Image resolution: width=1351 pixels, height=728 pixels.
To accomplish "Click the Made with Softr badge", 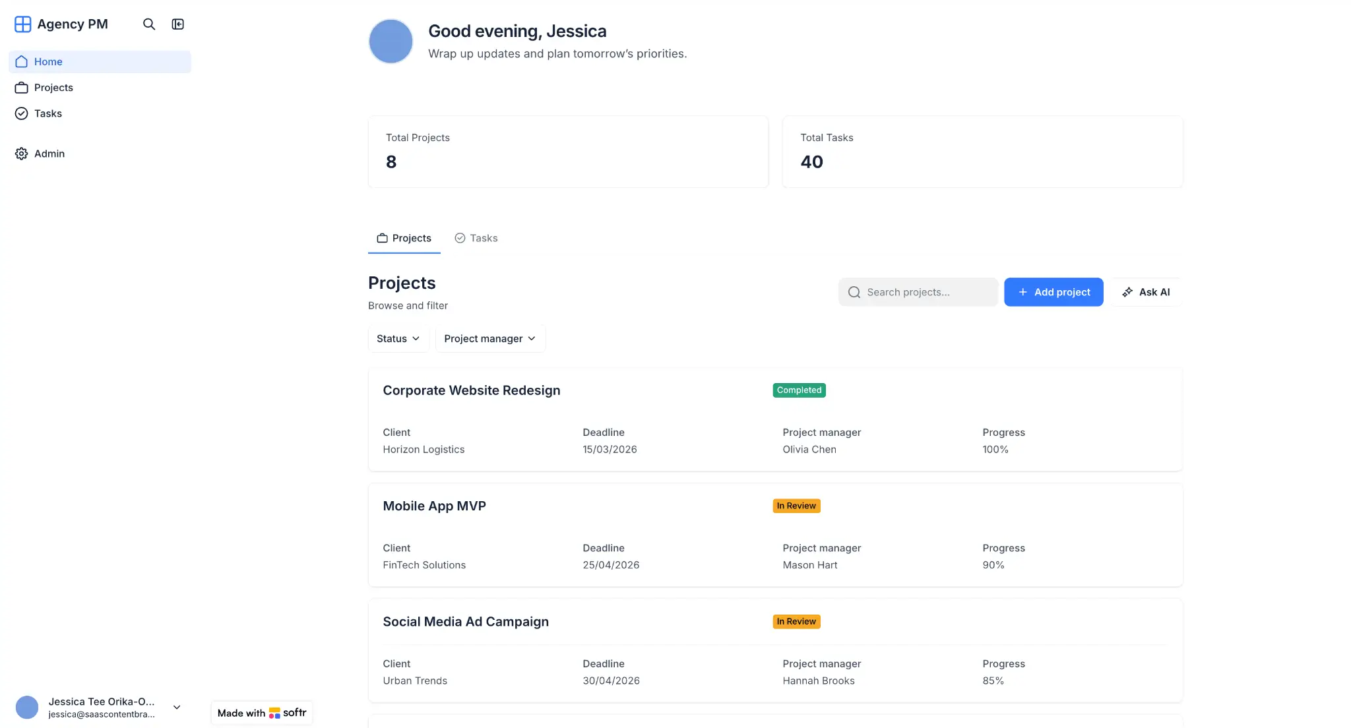I will click(x=261, y=713).
